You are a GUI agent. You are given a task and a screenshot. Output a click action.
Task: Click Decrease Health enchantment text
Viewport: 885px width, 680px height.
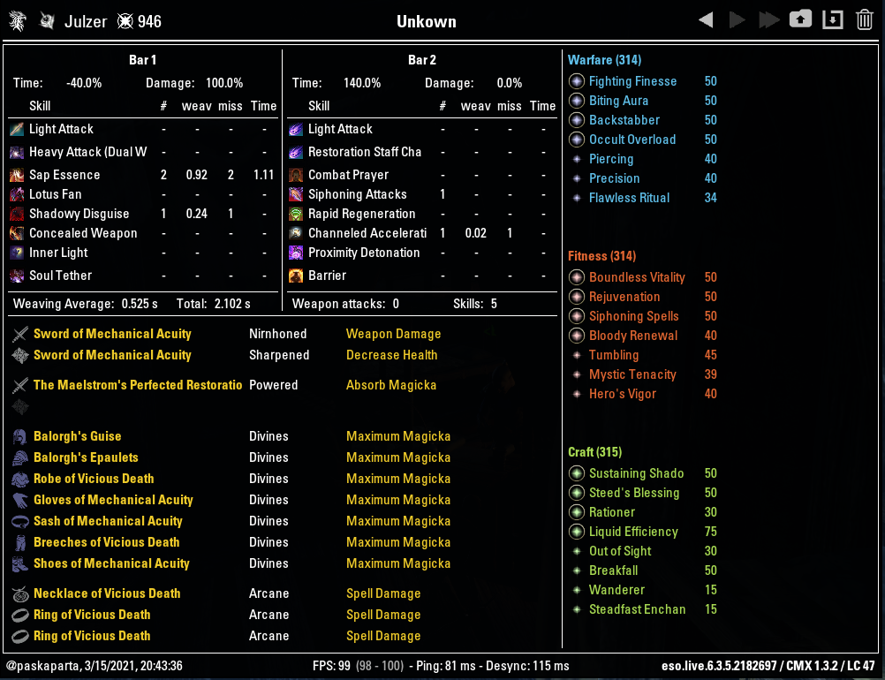(391, 356)
